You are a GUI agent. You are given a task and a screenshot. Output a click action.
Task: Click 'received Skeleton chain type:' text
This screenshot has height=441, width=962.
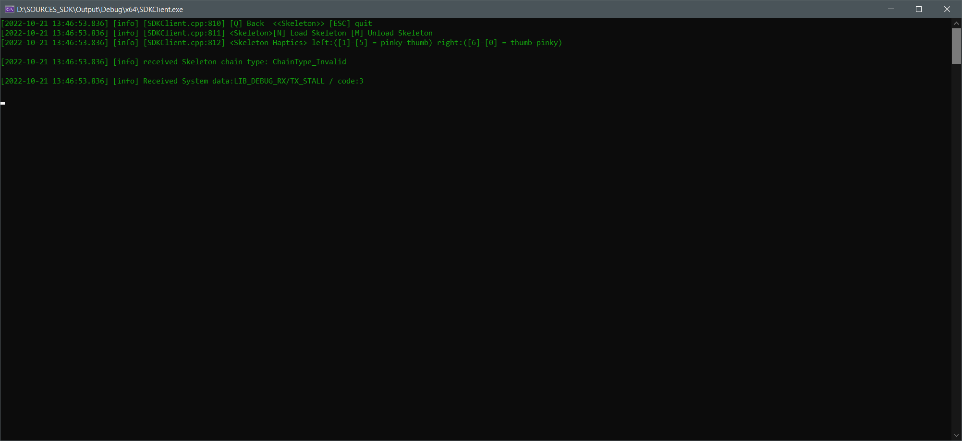[x=206, y=62]
